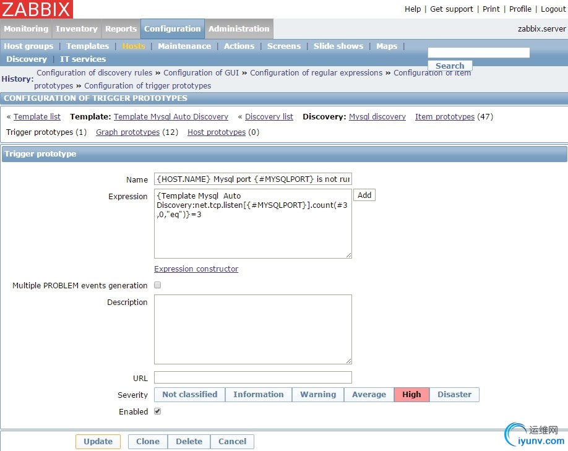Click the zabbix.server host name text
Image resolution: width=568 pixels, height=451 pixels.
pos(541,28)
